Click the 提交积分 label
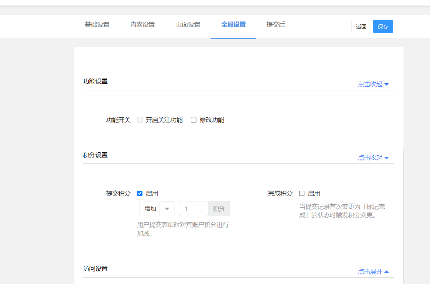Viewport: 430px width, 284px height. [x=118, y=193]
